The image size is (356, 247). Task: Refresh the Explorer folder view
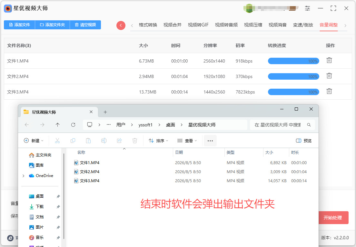[x=73, y=125]
